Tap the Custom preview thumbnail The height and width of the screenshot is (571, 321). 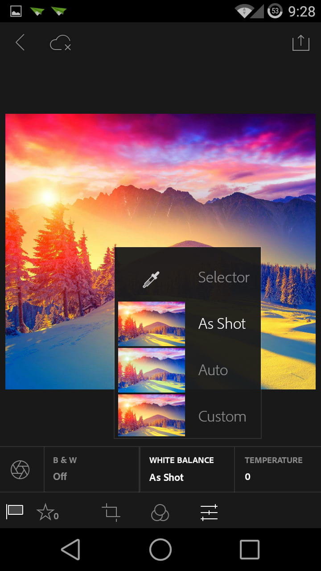coord(152,415)
